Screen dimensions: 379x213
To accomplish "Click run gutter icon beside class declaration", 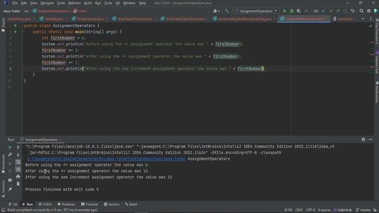I will pos(15,25).
